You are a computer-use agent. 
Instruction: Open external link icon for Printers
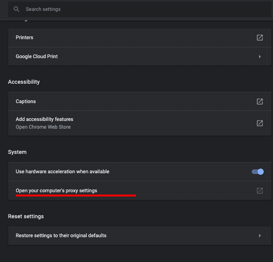point(260,38)
